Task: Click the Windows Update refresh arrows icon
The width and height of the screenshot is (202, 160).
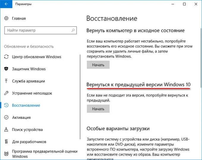Action: (6, 57)
